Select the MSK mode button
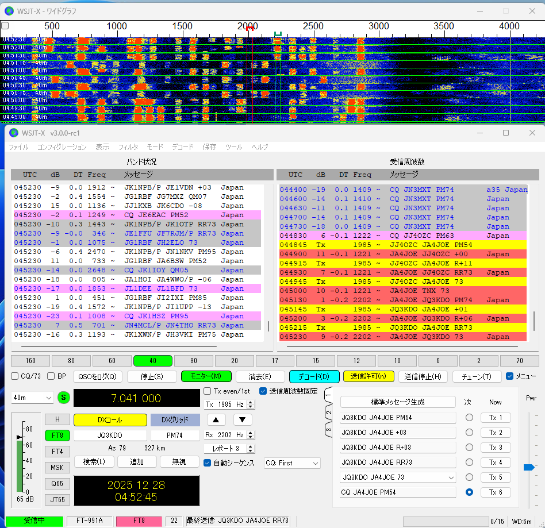545x528 pixels. pos(57,468)
